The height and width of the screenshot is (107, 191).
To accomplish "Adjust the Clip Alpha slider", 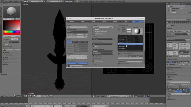I will (x=103, y=27).
